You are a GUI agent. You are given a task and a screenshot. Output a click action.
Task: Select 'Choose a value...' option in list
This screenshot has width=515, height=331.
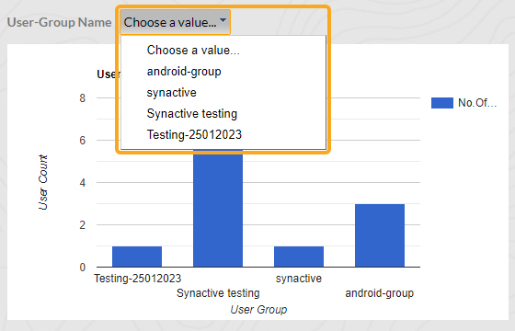[193, 51]
